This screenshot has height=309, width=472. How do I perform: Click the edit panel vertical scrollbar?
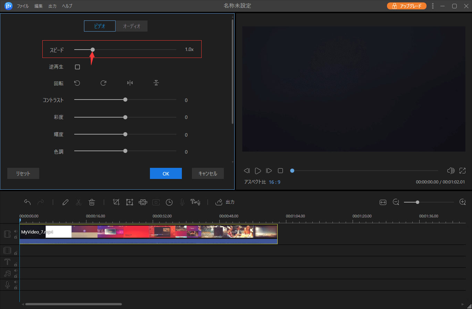pyautogui.click(x=233, y=72)
